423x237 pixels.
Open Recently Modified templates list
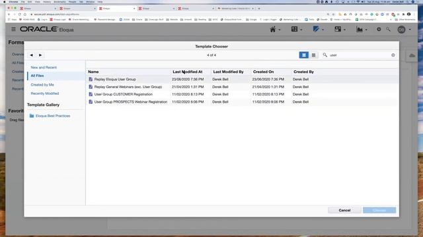[x=45, y=93]
